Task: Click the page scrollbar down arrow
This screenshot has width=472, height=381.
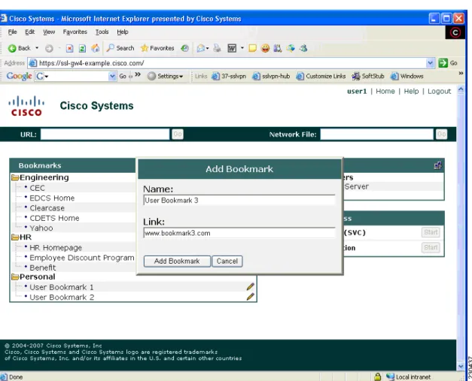Action: coord(461,366)
